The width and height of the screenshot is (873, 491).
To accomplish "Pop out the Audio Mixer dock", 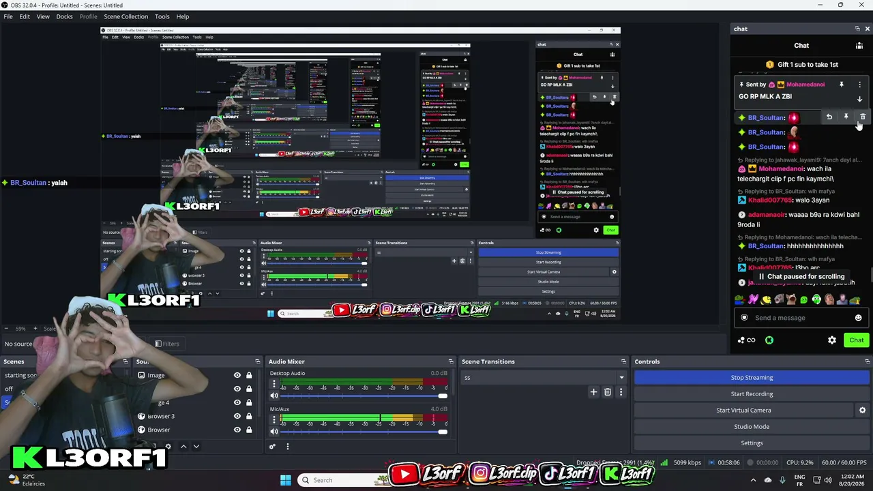I will tap(451, 361).
